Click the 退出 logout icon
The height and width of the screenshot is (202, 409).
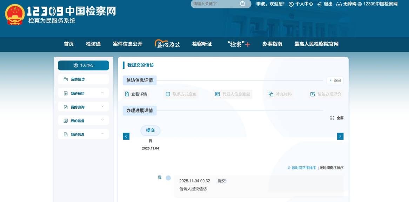(320, 4)
